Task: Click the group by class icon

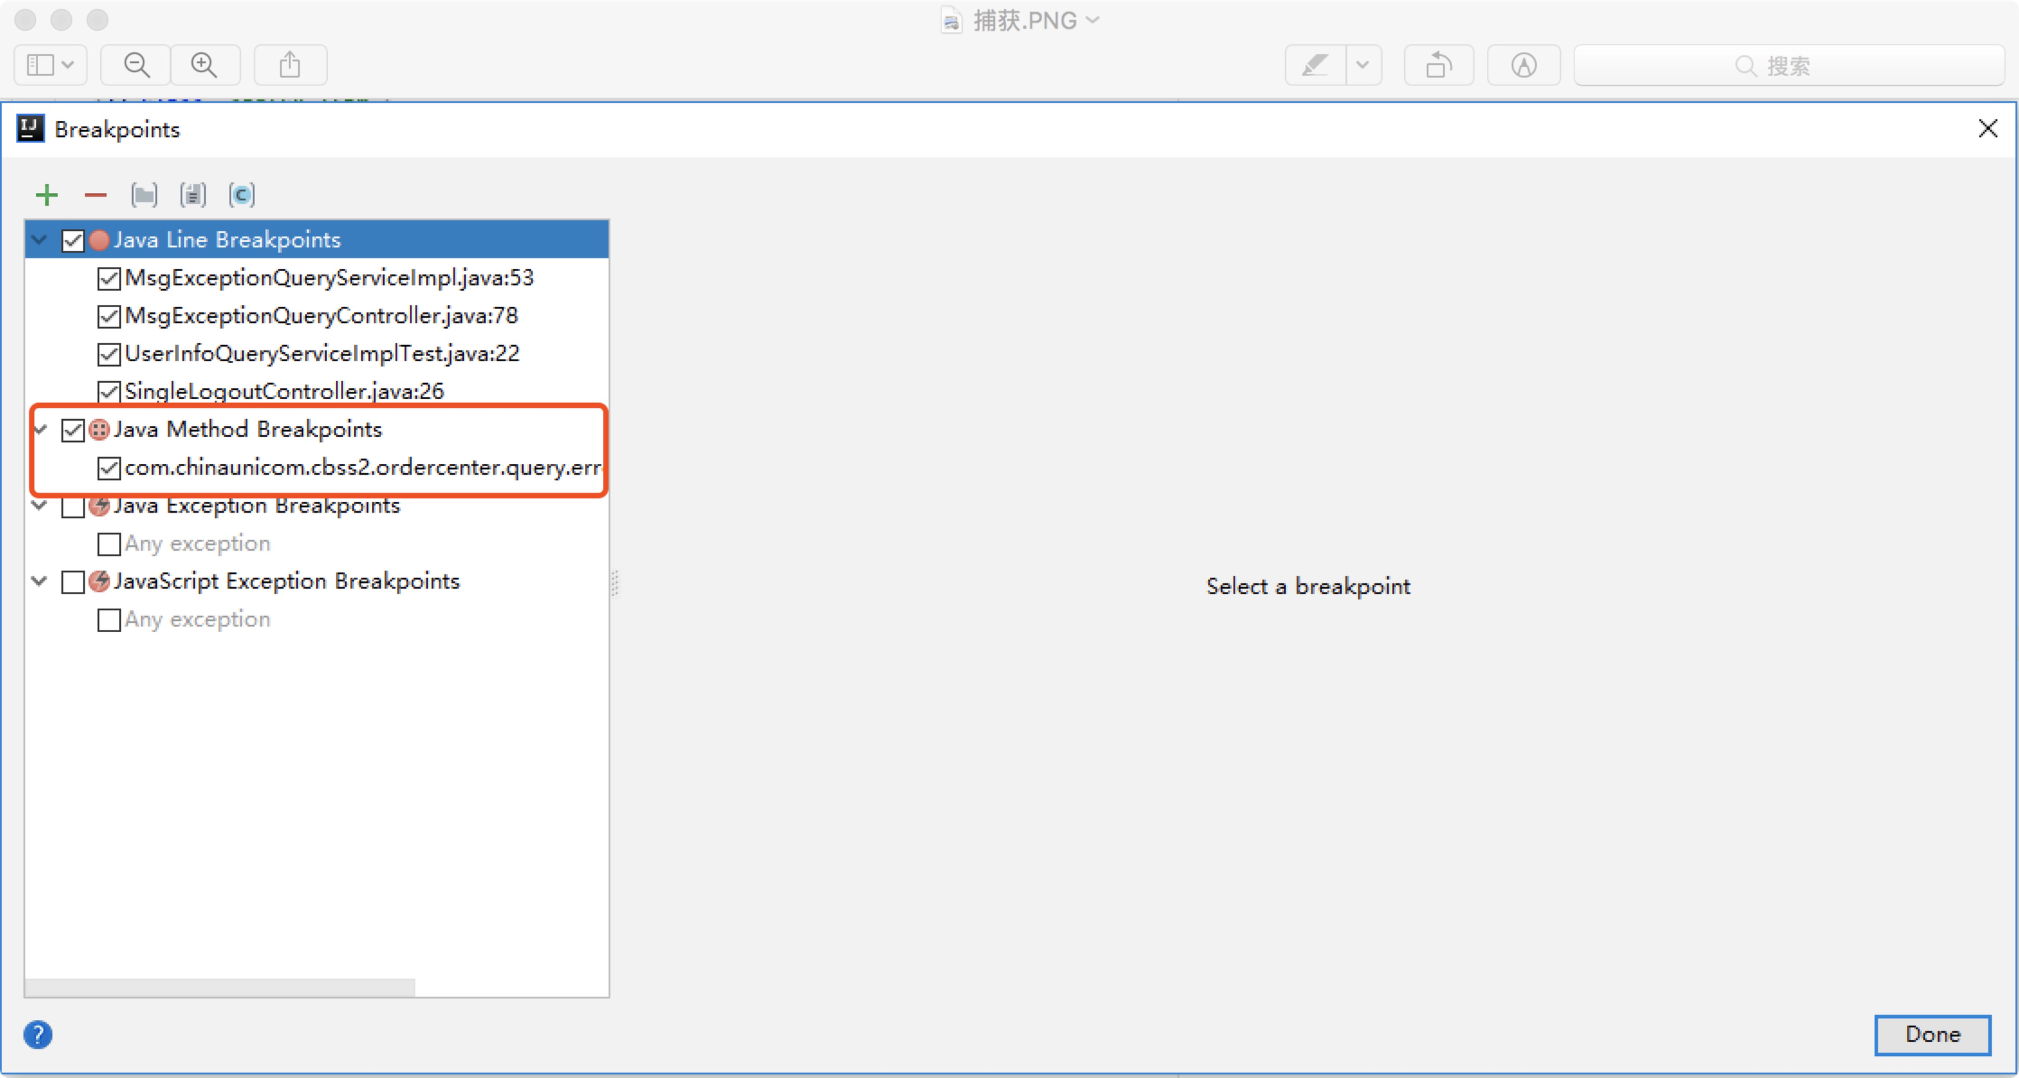Action: tap(242, 194)
